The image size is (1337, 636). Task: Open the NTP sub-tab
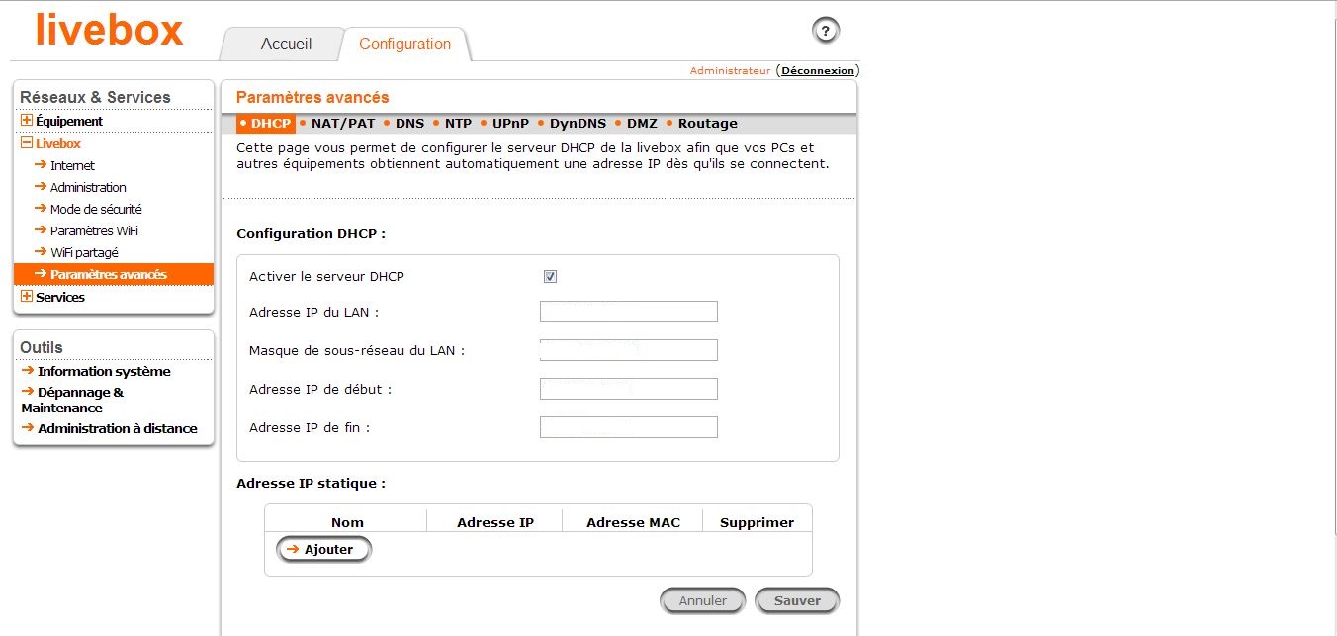pyautogui.click(x=458, y=124)
